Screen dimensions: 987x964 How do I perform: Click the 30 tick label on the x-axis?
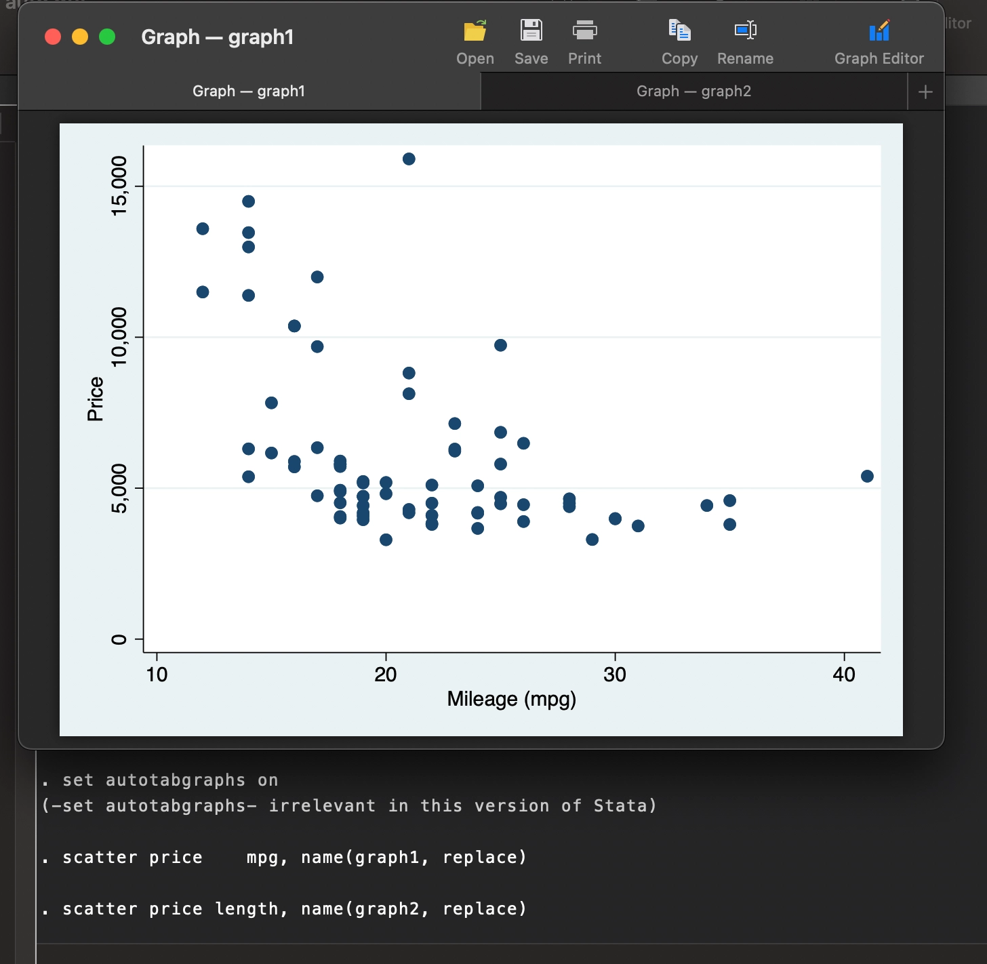(615, 675)
